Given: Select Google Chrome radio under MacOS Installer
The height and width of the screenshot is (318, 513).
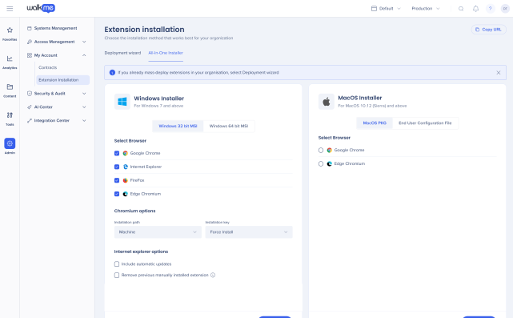Looking at the screenshot, I should point(321,150).
